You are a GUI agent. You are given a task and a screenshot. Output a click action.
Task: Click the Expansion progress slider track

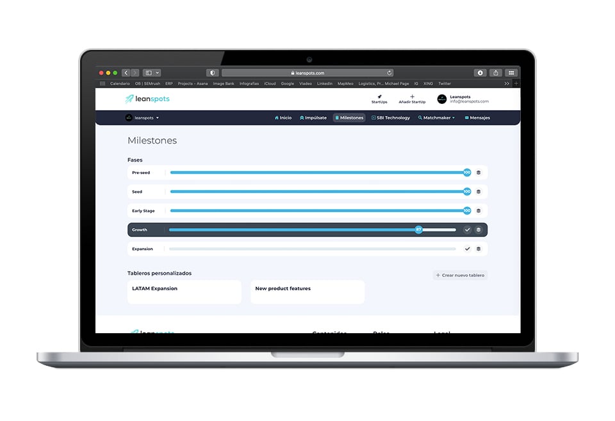click(x=312, y=249)
